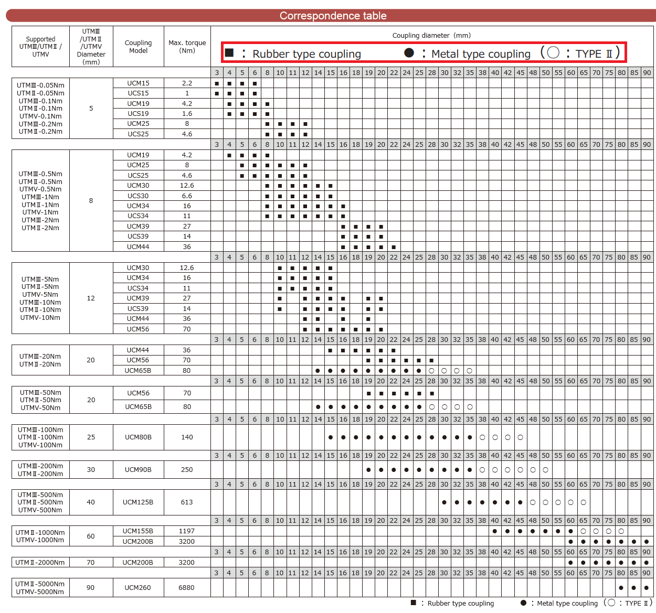Select the "Correspondence table" title
The height and width of the screenshot is (613, 656).
(333, 16)
